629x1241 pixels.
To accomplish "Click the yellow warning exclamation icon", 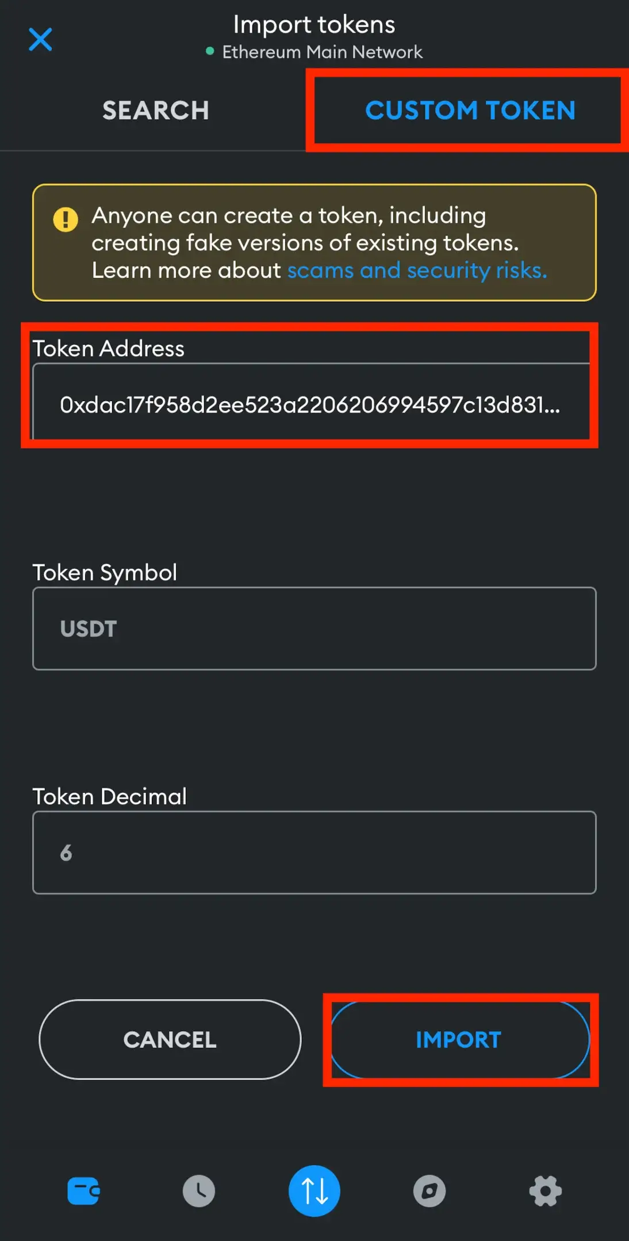I will click(x=66, y=219).
